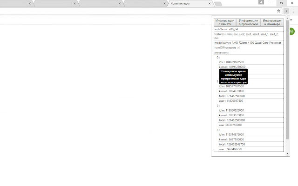The height and width of the screenshot is (186, 298).
Task: Click idle row under processor 0
Action: pos(251,62)
